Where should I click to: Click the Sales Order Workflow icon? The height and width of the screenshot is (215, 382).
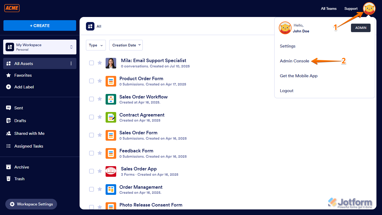(x=111, y=99)
